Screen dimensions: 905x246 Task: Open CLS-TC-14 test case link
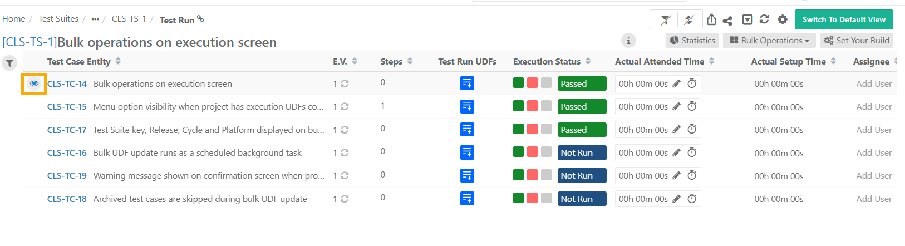[x=67, y=83]
